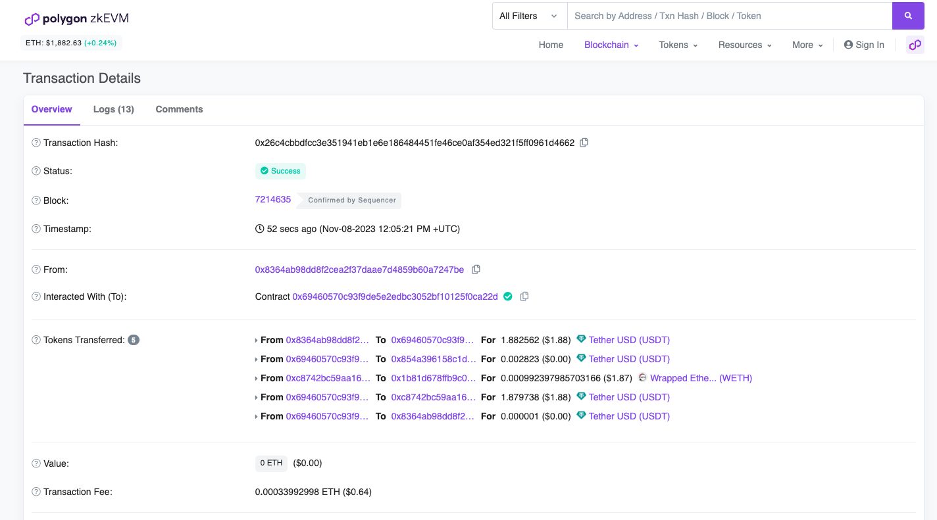The image size is (937, 520).
Task: Click help icon beside Transaction Hash label
Action: coord(36,143)
